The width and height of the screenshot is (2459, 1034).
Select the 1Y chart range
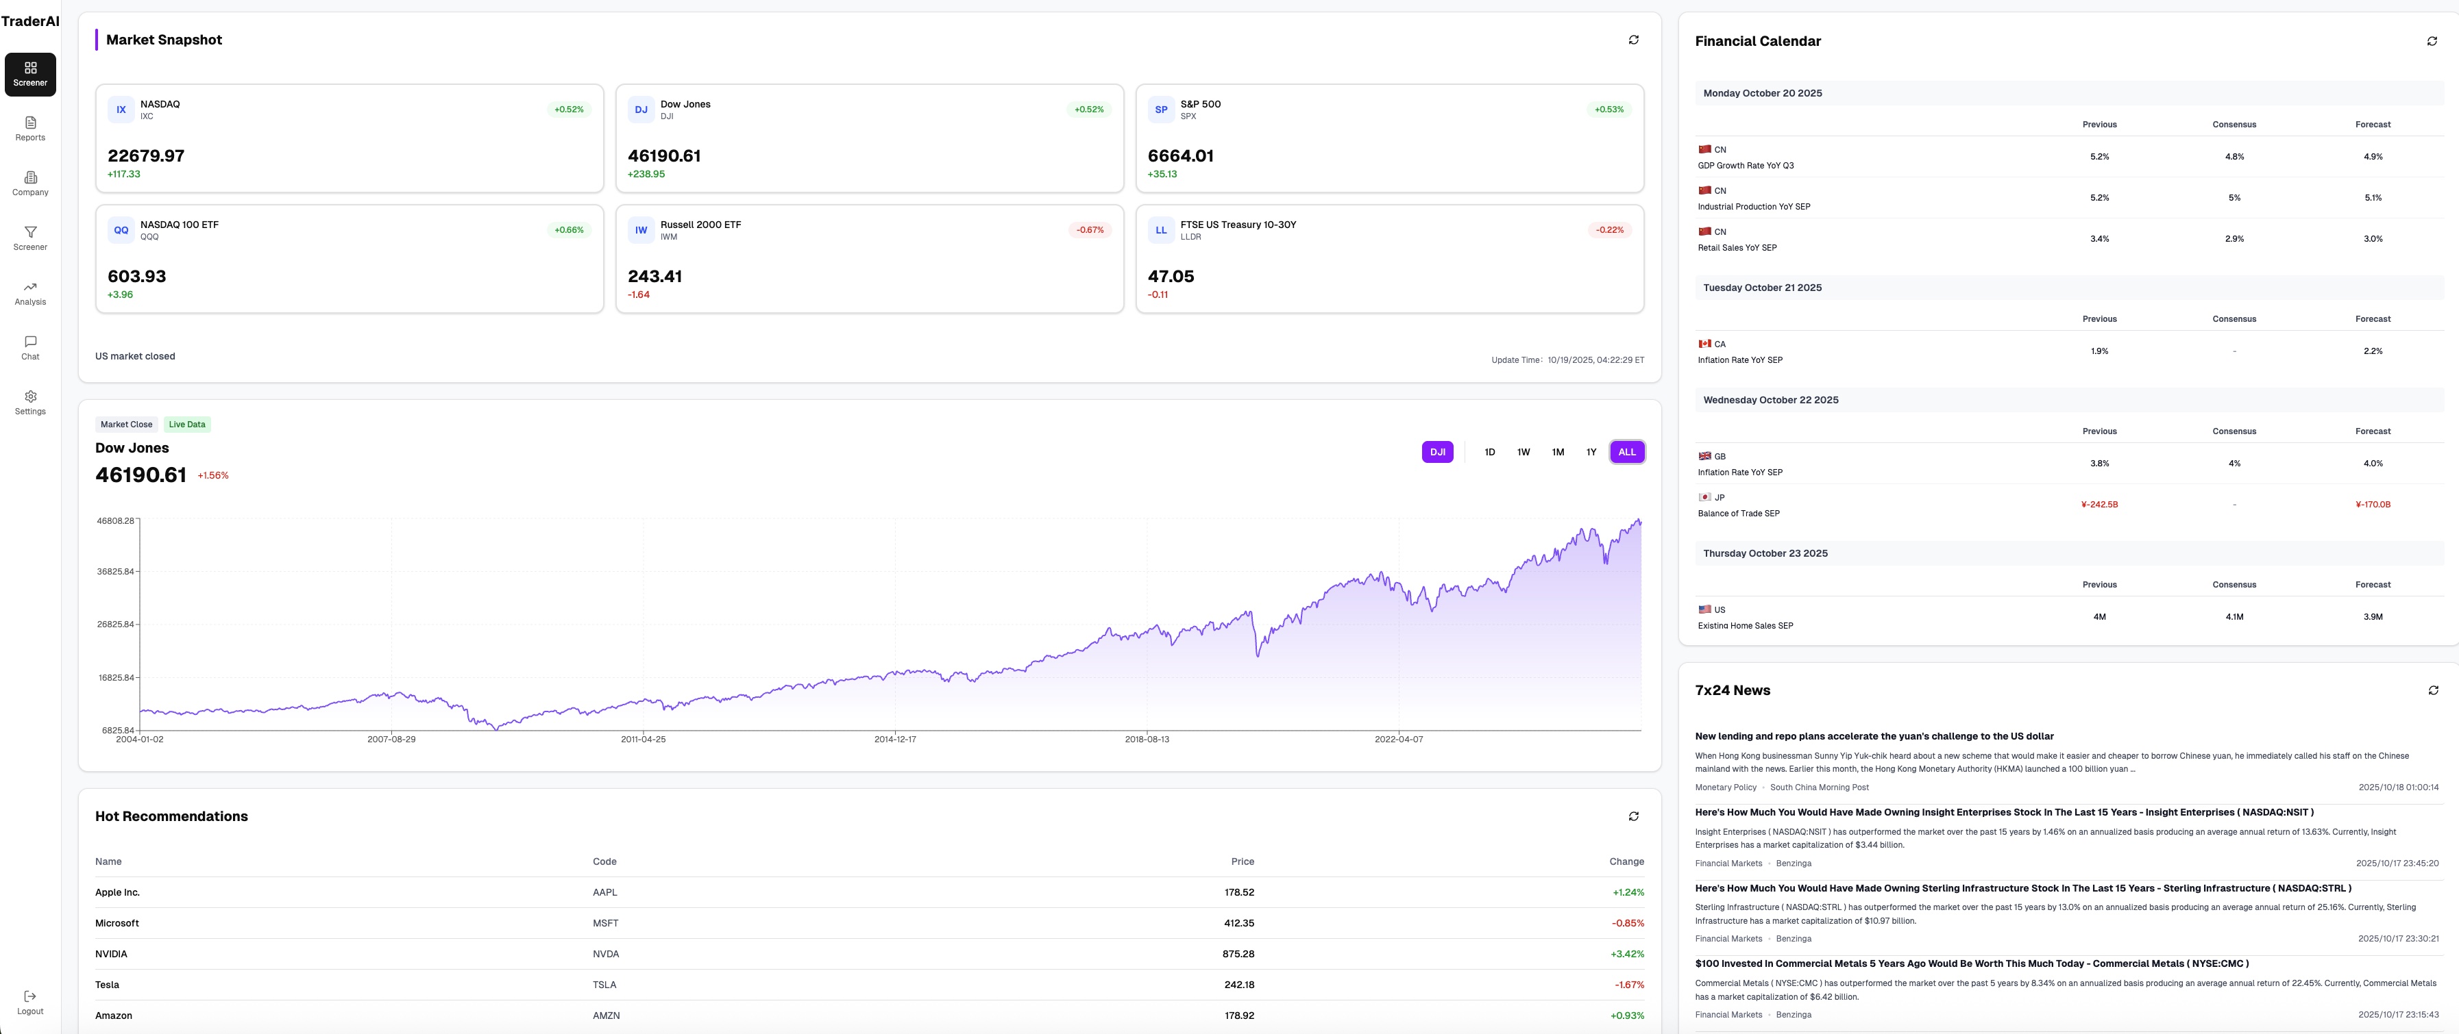(1591, 452)
